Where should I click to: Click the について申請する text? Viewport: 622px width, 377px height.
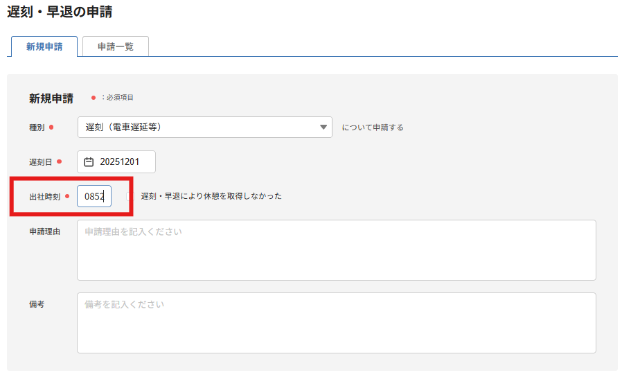(373, 128)
